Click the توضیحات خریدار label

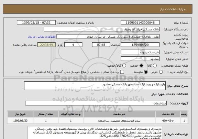tap(176, 134)
